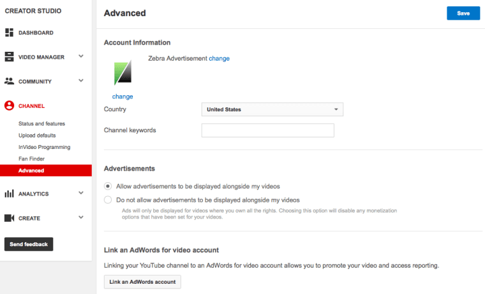This screenshot has height=294, width=485.
Task: Click the Advertisements section heading
Action: point(130,169)
